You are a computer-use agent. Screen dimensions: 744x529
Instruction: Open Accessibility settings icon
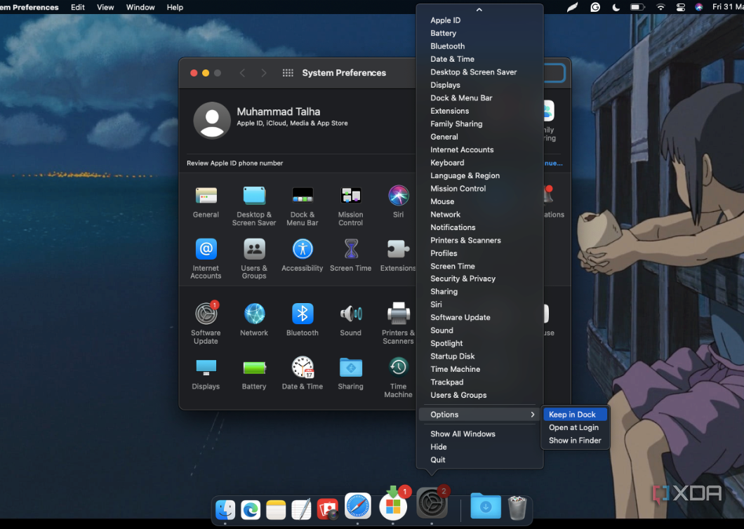pyautogui.click(x=303, y=249)
